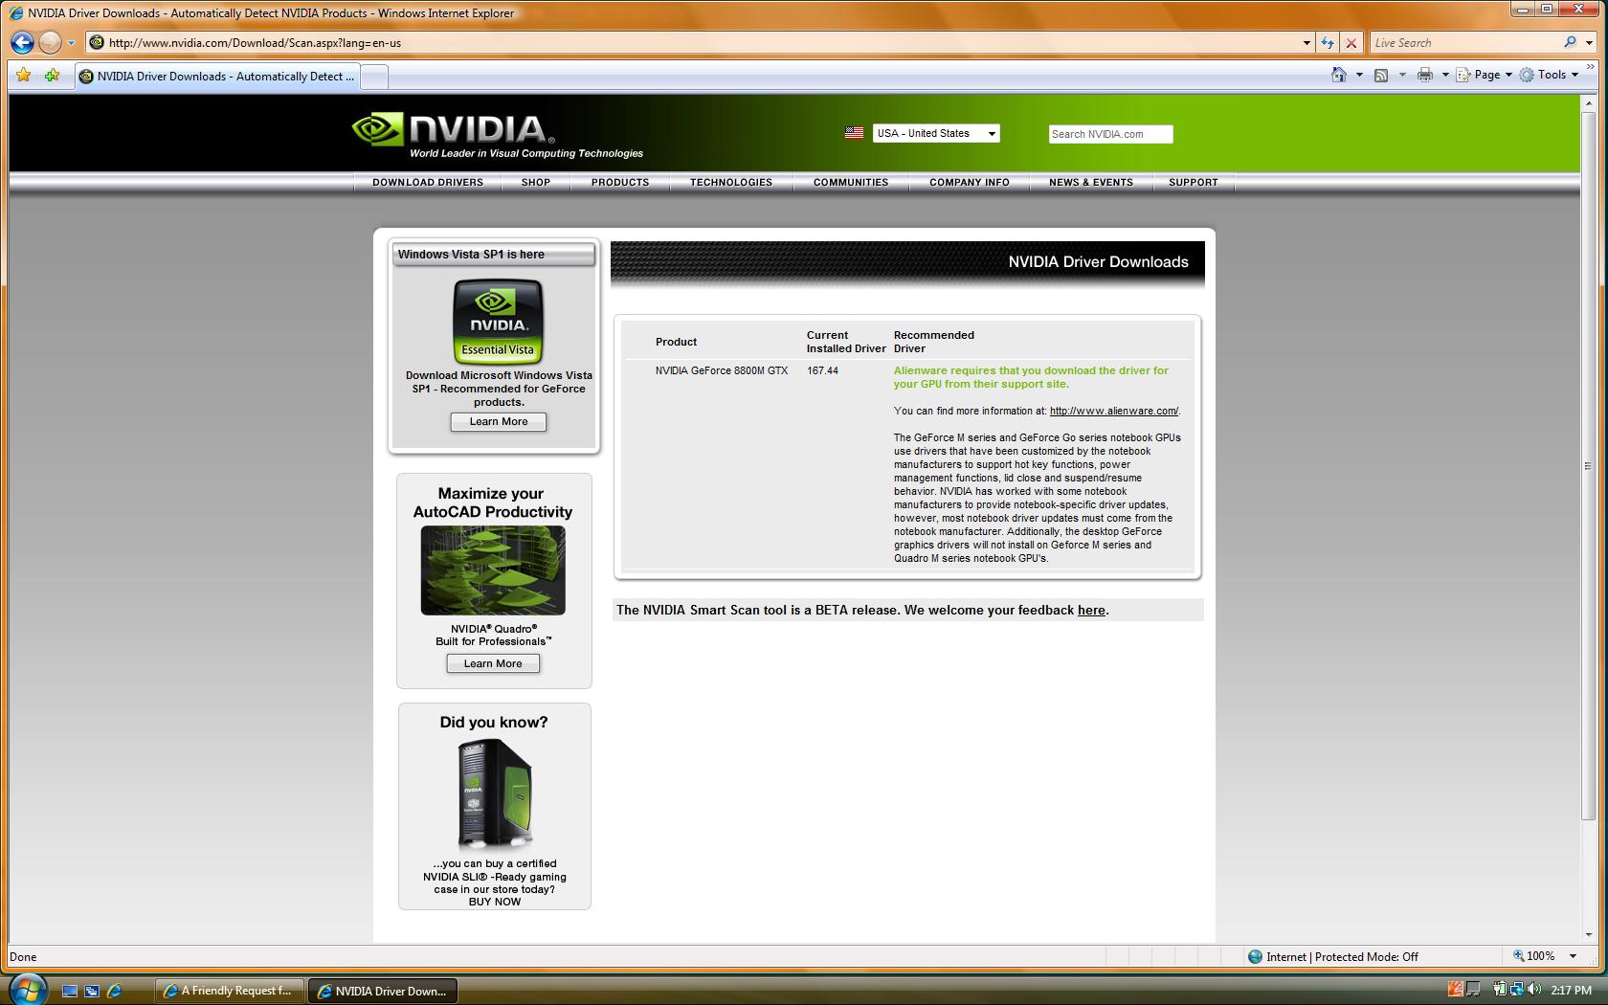Expand the Home button dropdown arrow

(1359, 75)
